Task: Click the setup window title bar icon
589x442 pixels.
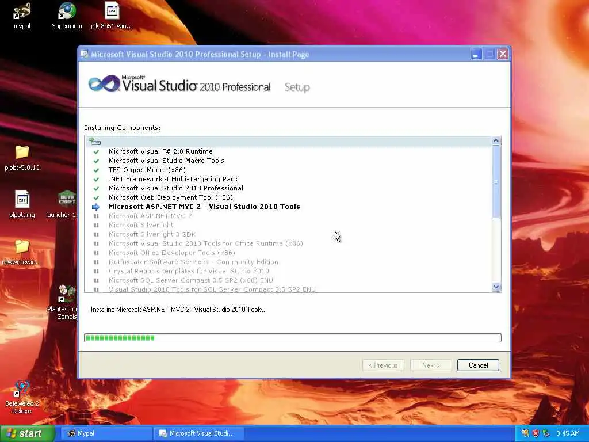Action: click(x=85, y=54)
